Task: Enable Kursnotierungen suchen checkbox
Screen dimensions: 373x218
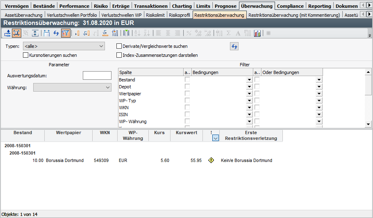Action: click(x=26, y=55)
